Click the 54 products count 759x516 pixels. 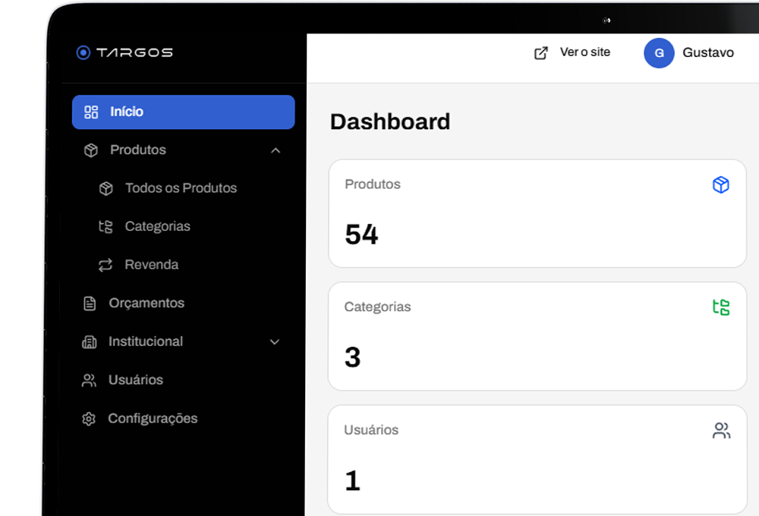(x=361, y=234)
